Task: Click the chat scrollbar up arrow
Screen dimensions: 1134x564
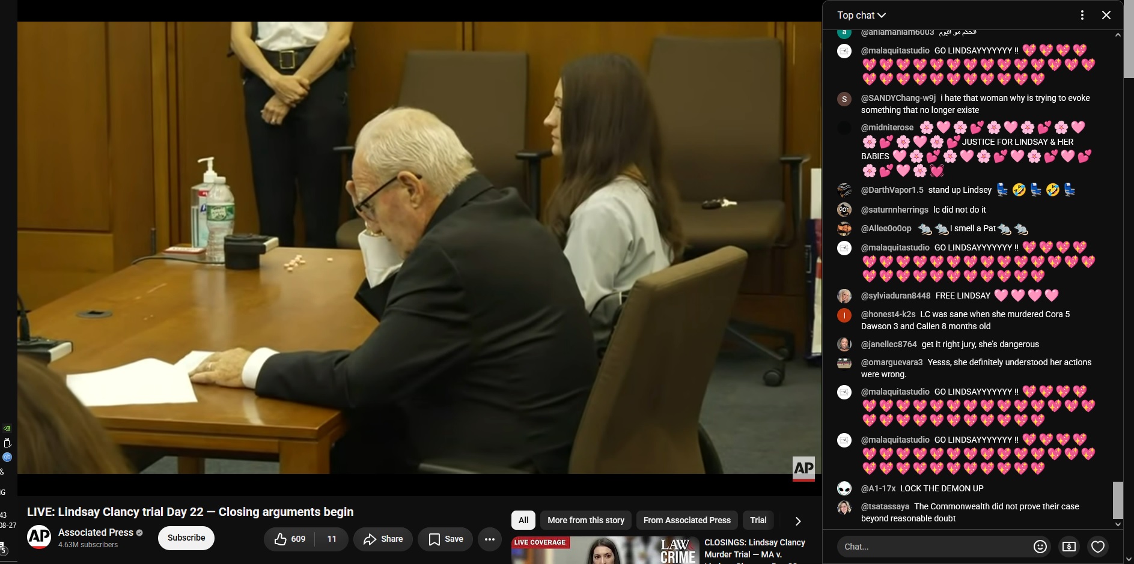Action: tap(1118, 35)
